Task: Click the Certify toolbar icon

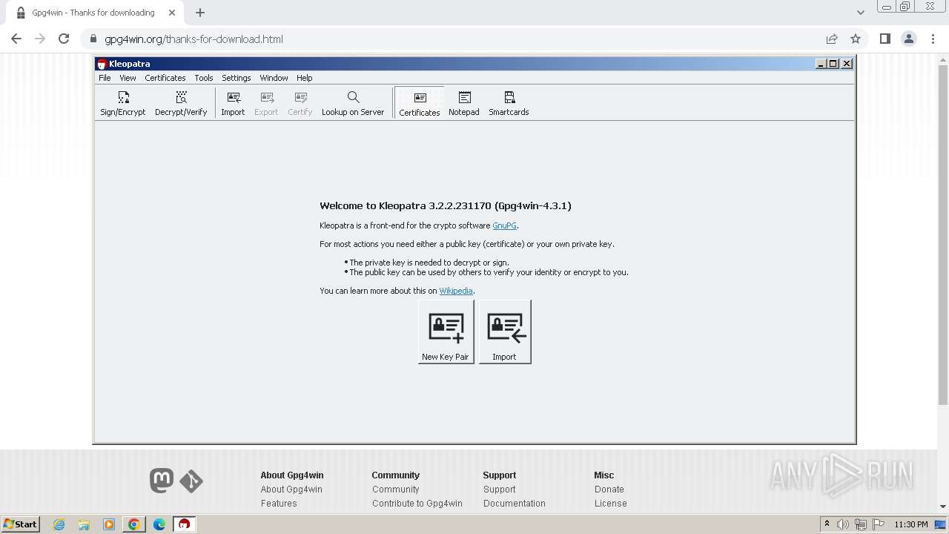Action: (x=300, y=103)
